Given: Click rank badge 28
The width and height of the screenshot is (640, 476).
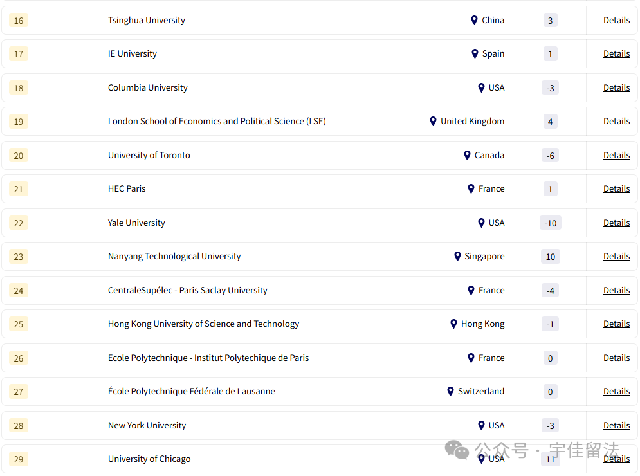Looking at the screenshot, I should (x=19, y=426).
